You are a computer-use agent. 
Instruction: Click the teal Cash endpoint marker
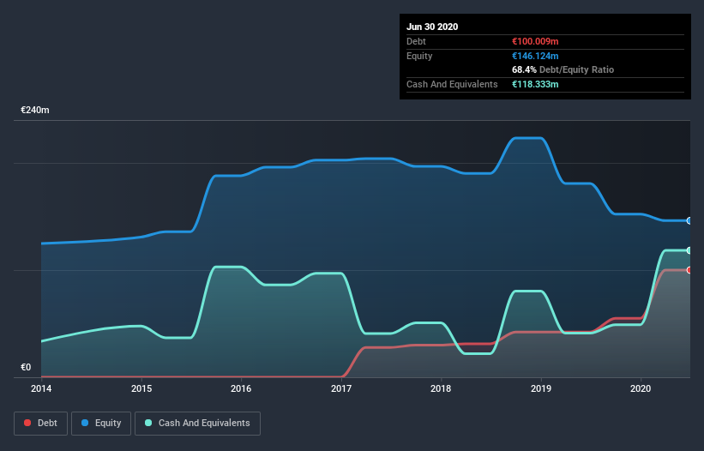pyautogui.click(x=689, y=250)
